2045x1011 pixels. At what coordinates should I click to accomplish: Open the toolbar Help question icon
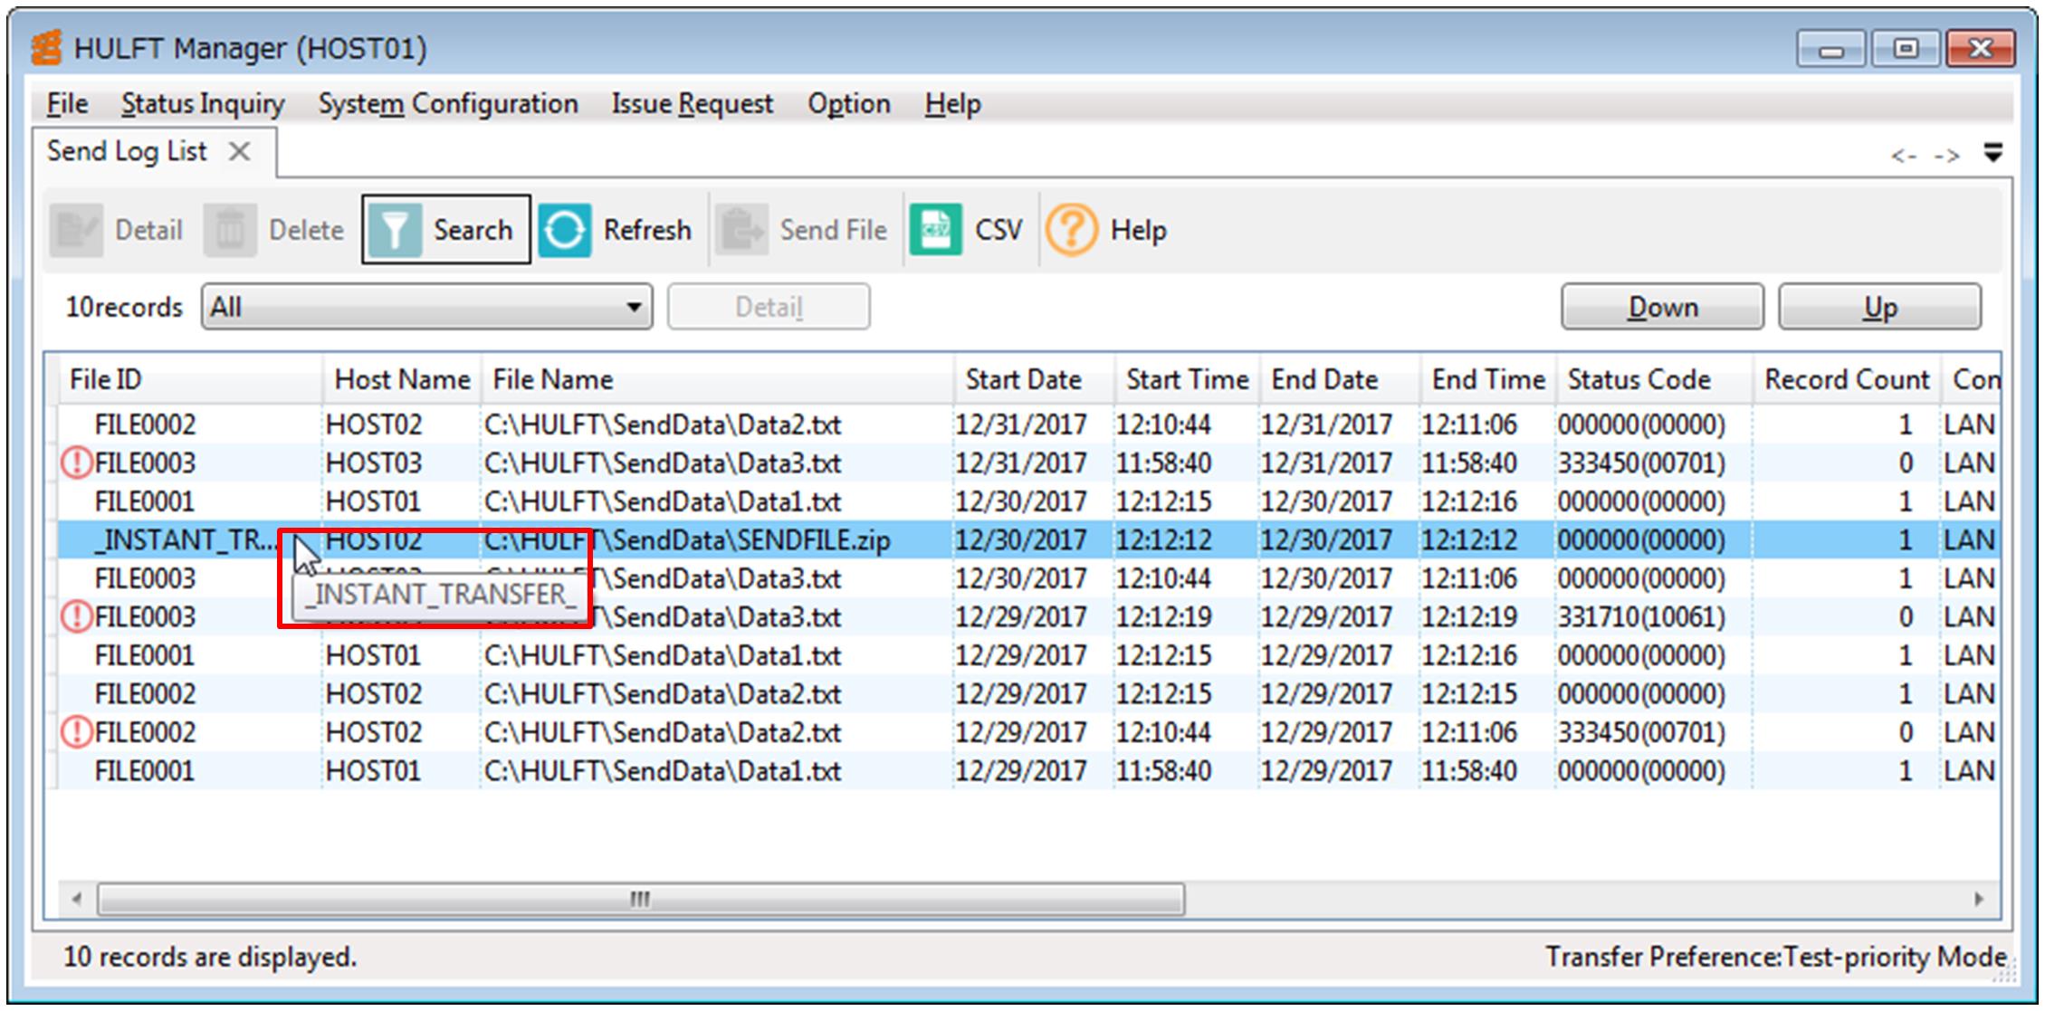tap(1071, 230)
